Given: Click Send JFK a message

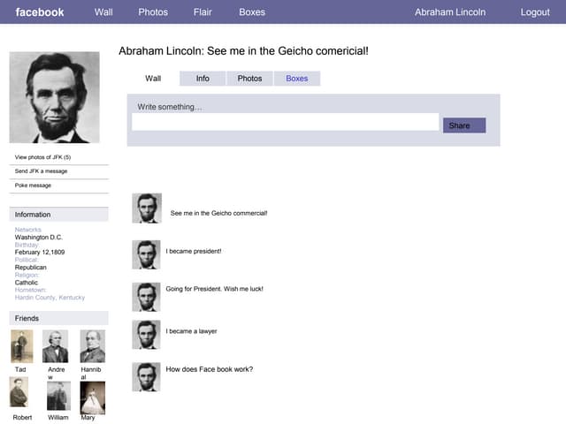Looking at the screenshot, I should [41, 171].
